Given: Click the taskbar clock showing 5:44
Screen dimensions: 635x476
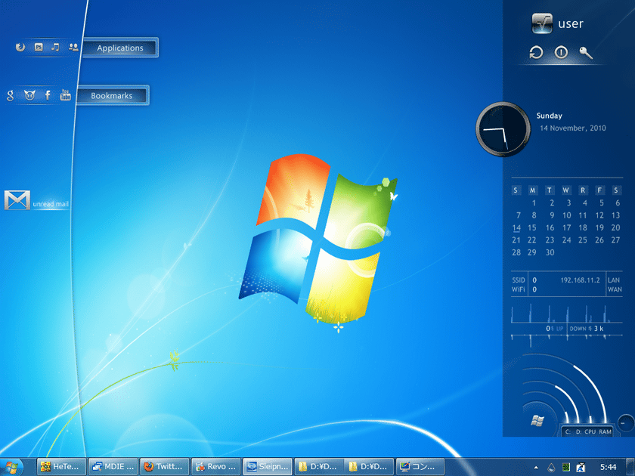Looking at the screenshot, I should coord(608,468).
